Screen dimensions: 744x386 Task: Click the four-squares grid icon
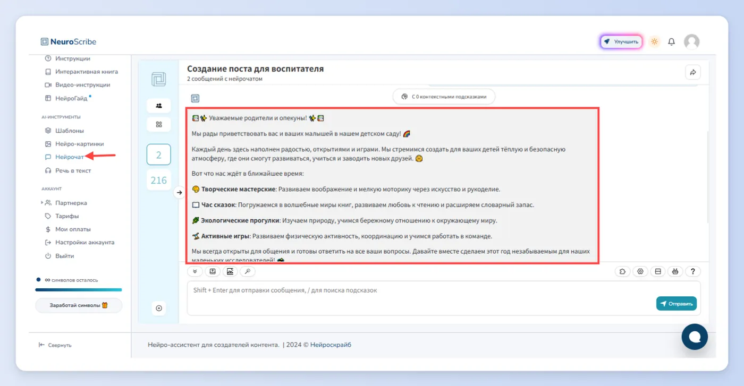point(159,124)
